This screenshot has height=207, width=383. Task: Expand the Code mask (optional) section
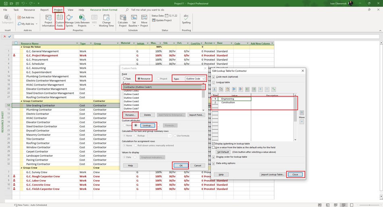point(214,77)
